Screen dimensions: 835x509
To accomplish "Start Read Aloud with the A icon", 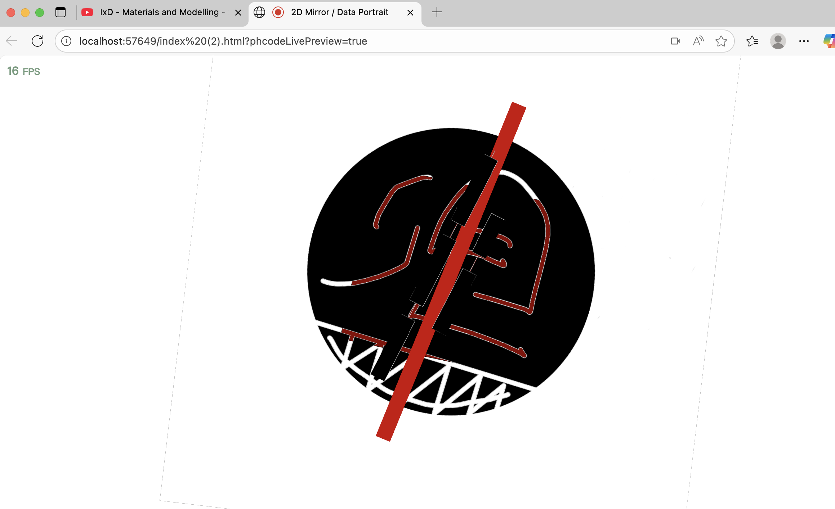I will point(698,41).
